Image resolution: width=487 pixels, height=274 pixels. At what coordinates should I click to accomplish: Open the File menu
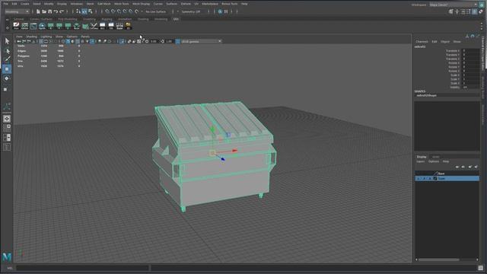tap(6, 4)
